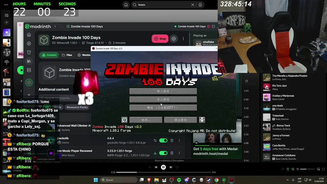The height and width of the screenshot is (184, 327).
Task: Open Modrinth Home from the sidebar
Action: 29,35
